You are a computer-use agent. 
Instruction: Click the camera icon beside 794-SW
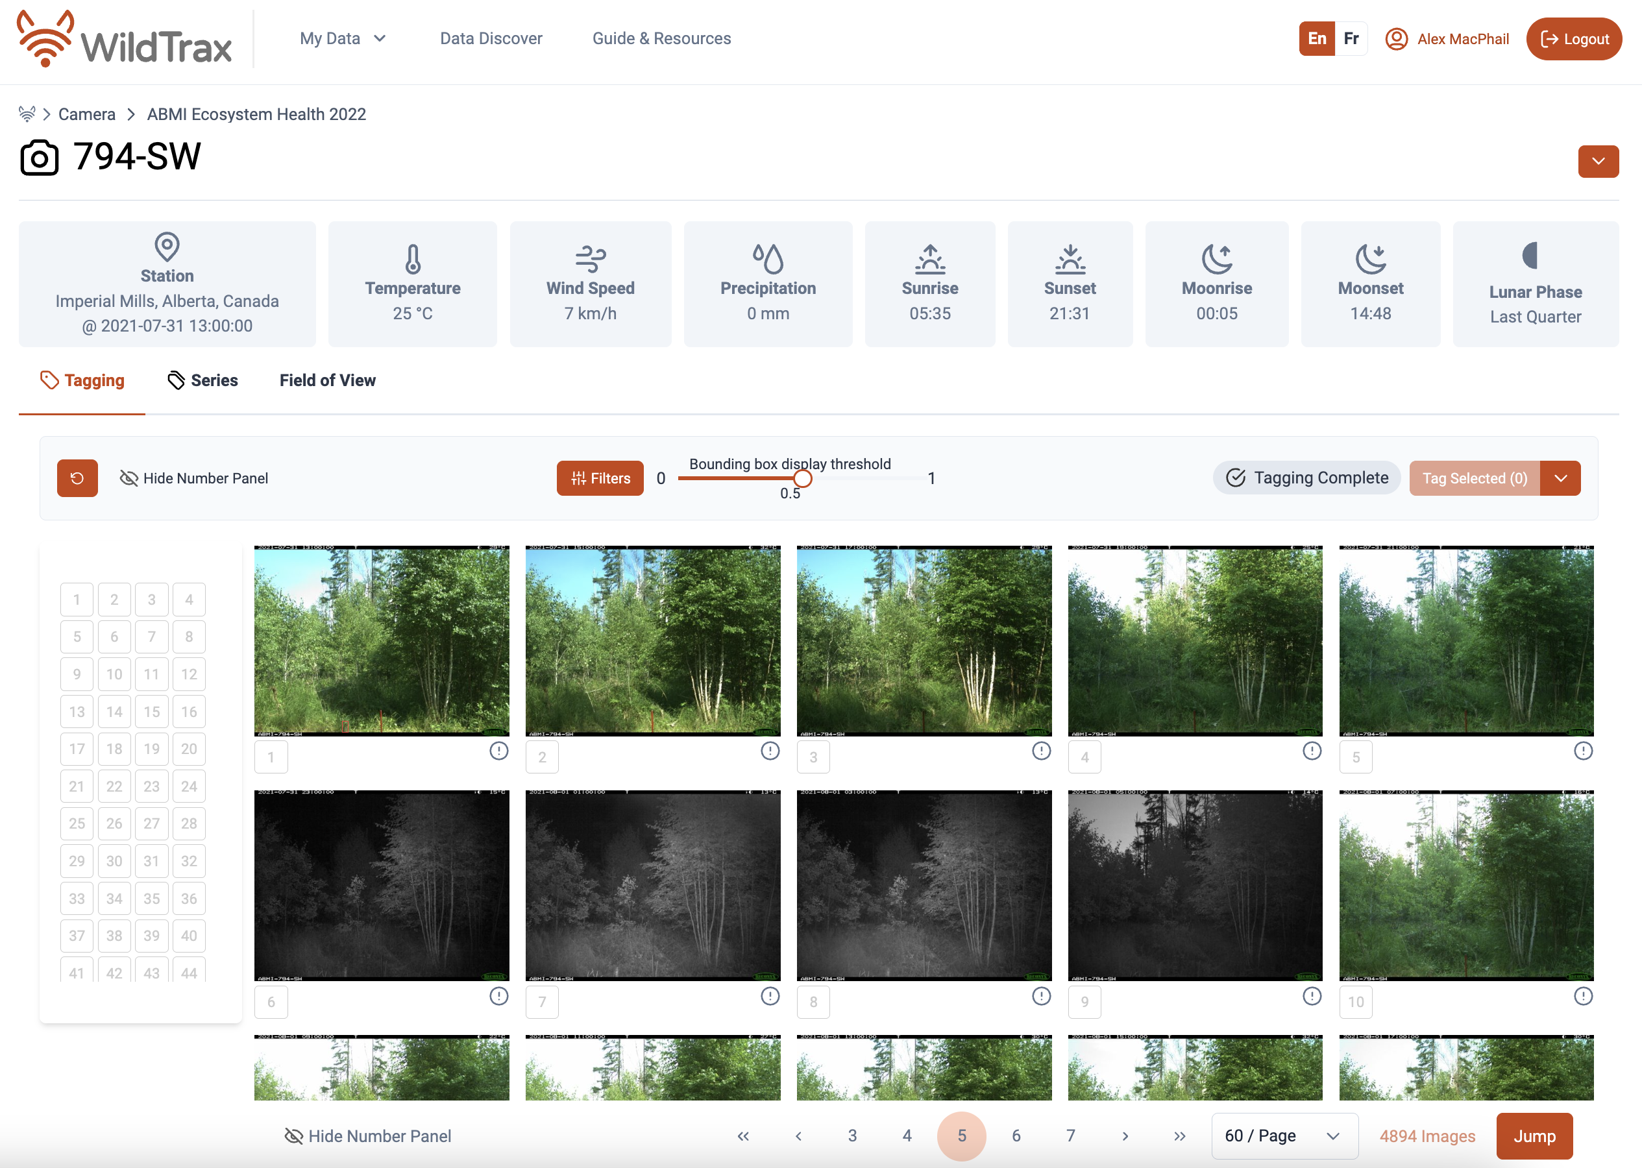click(x=38, y=158)
